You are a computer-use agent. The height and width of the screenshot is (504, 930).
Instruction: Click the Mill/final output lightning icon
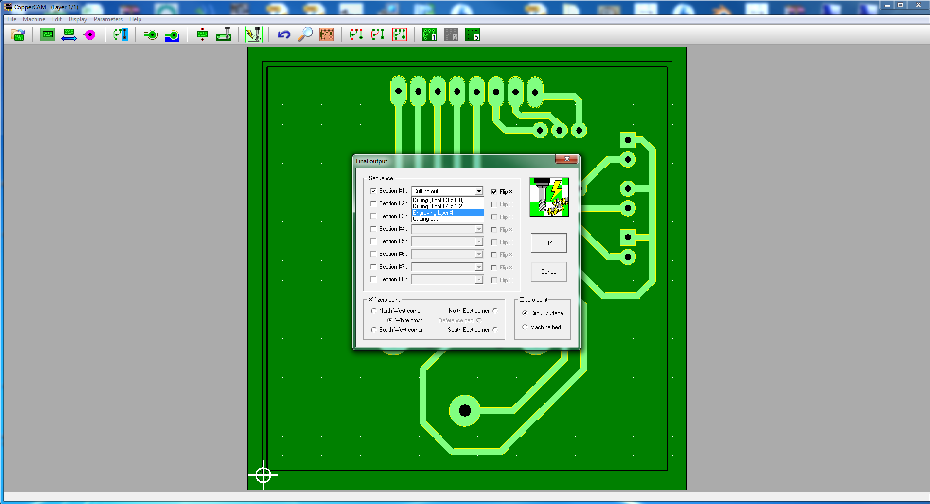pyautogui.click(x=254, y=34)
